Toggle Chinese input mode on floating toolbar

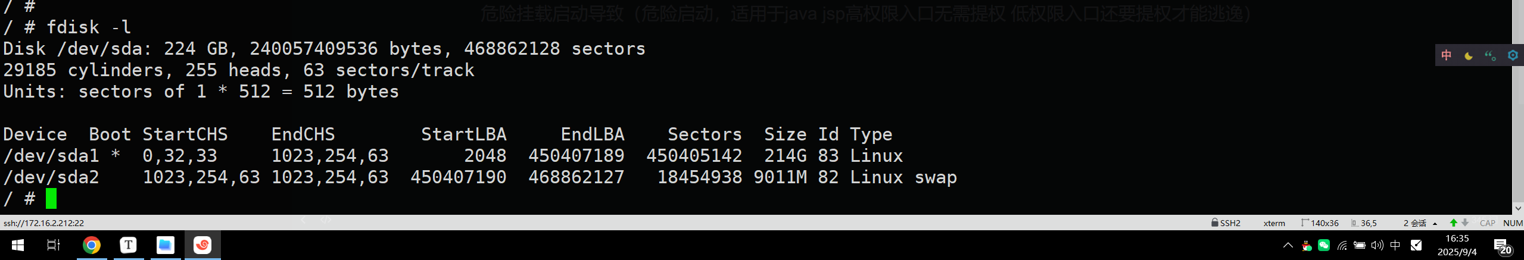1447,55
